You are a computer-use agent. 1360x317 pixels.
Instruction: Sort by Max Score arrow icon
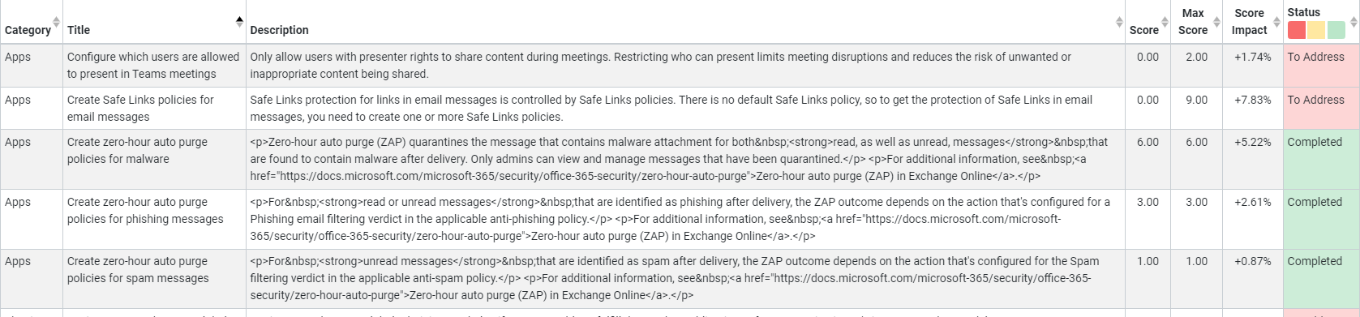coord(1216,22)
